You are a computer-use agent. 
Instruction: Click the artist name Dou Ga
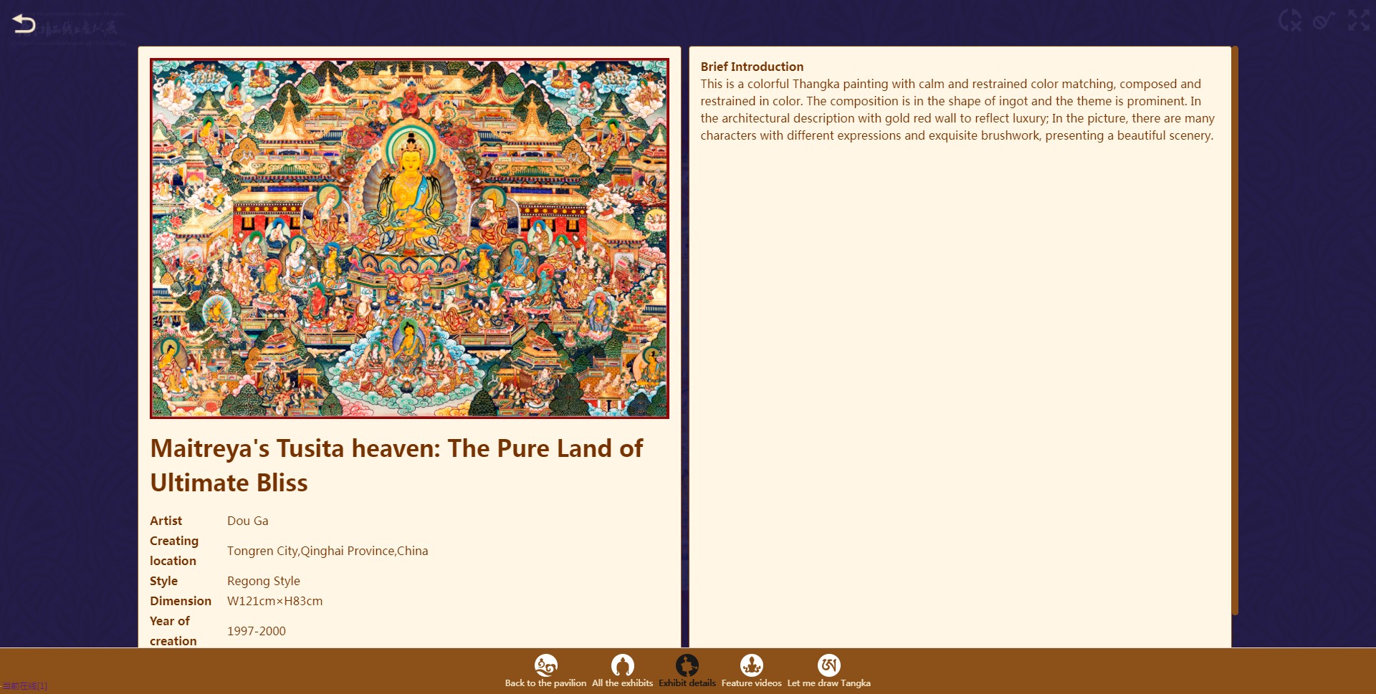tap(247, 521)
